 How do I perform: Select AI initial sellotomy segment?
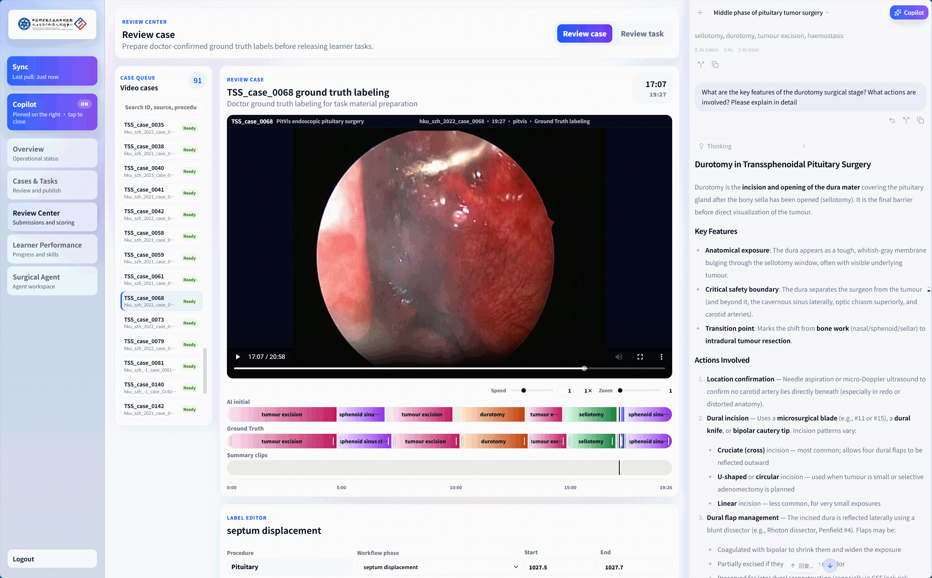591,414
